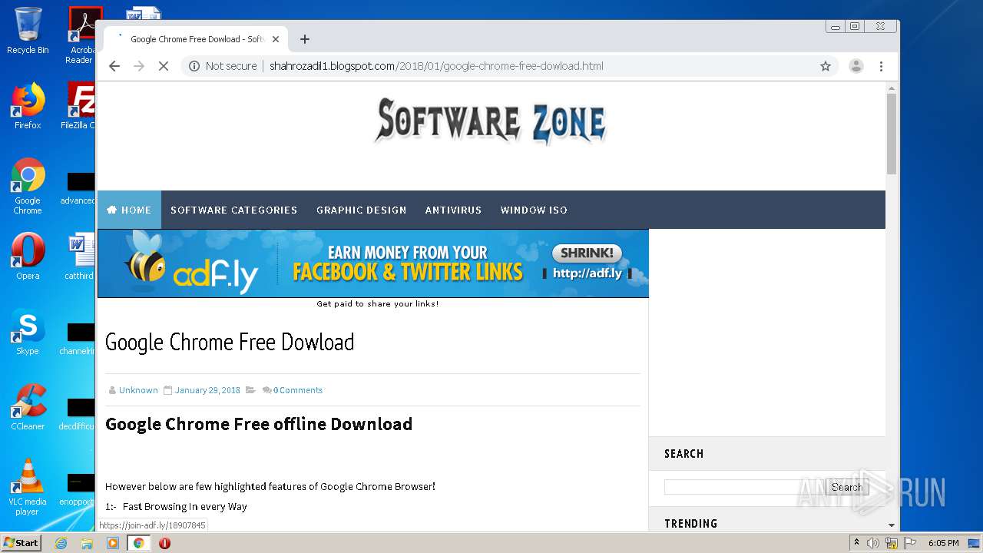Open the CCleaner desktop shortcut
983x553 pixels.
coord(28,406)
